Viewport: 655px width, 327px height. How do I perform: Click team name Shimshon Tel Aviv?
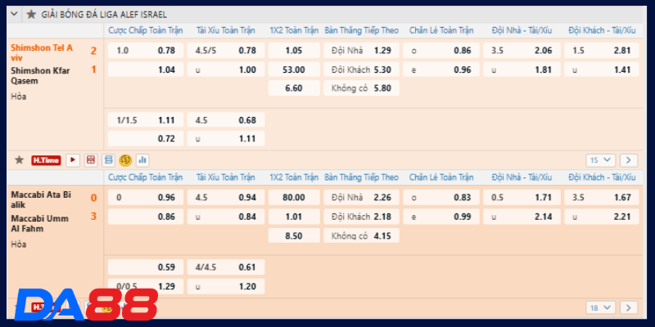[x=42, y=52]
